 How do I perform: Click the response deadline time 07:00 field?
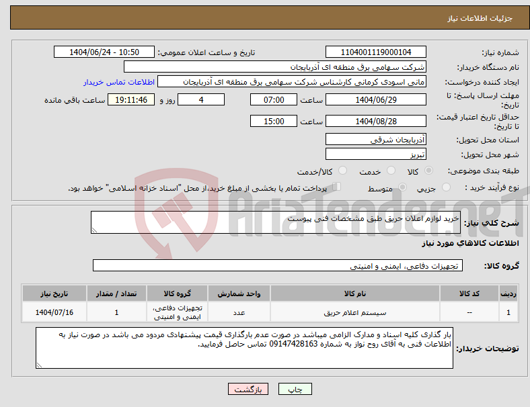click(x=274, y=99)
